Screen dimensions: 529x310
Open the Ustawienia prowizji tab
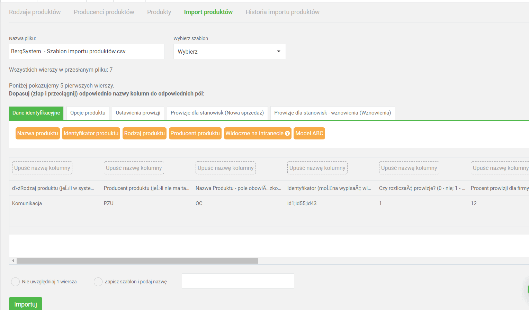click(x=138, y=113)
